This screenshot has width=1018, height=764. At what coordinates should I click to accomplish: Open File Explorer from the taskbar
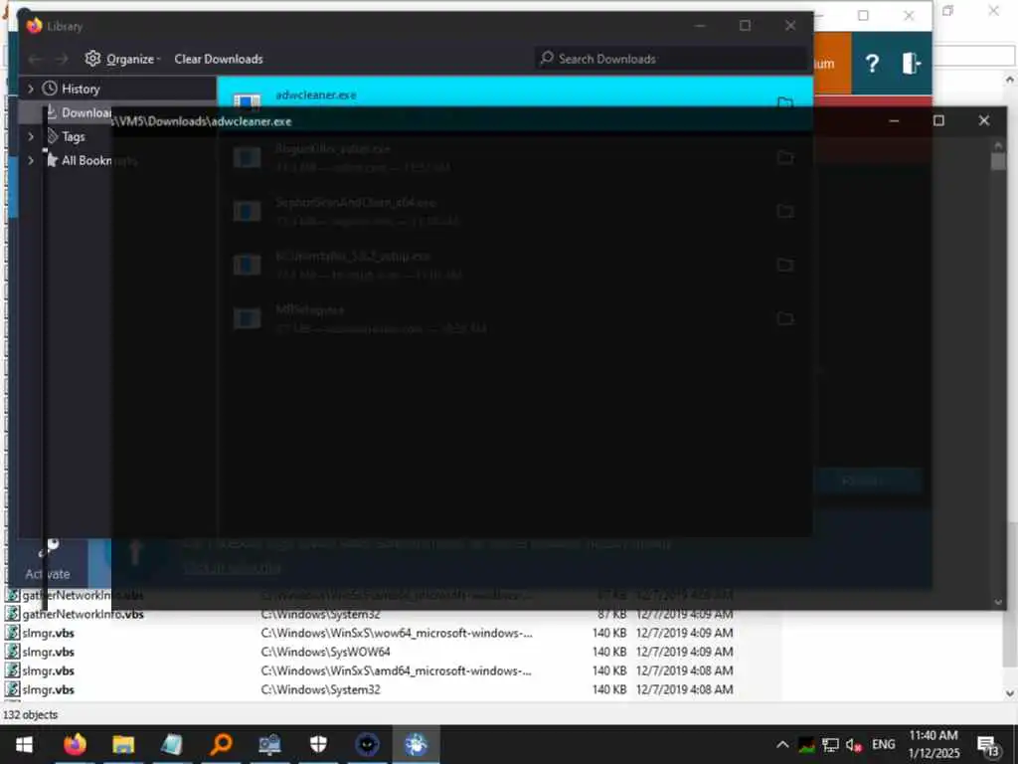122,744
